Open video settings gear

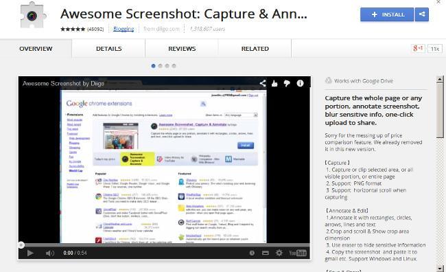(279, 253)
